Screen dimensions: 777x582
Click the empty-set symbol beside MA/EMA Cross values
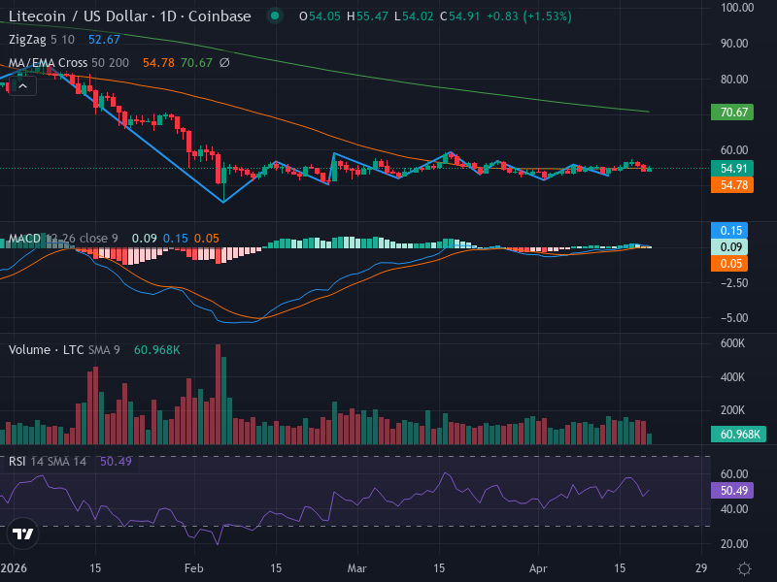click(224, 63)
